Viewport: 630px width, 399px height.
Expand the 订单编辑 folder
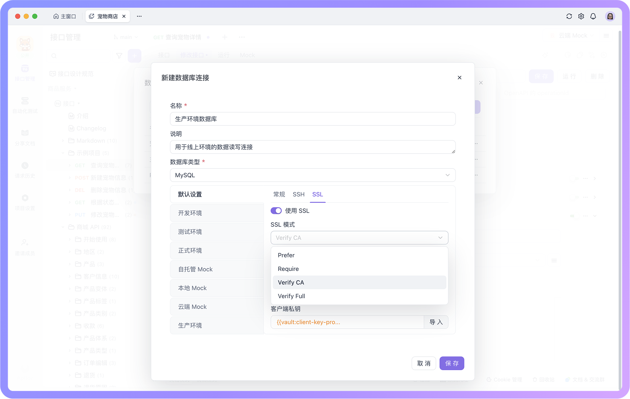pyautogui.click(x=70, y=363)
